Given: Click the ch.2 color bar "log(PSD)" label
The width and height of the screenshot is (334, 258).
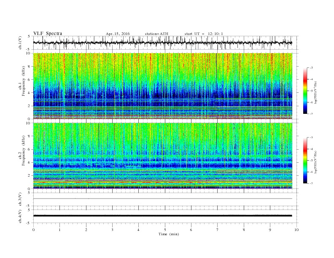Looking at the screenshot, I should click(315, 162).
